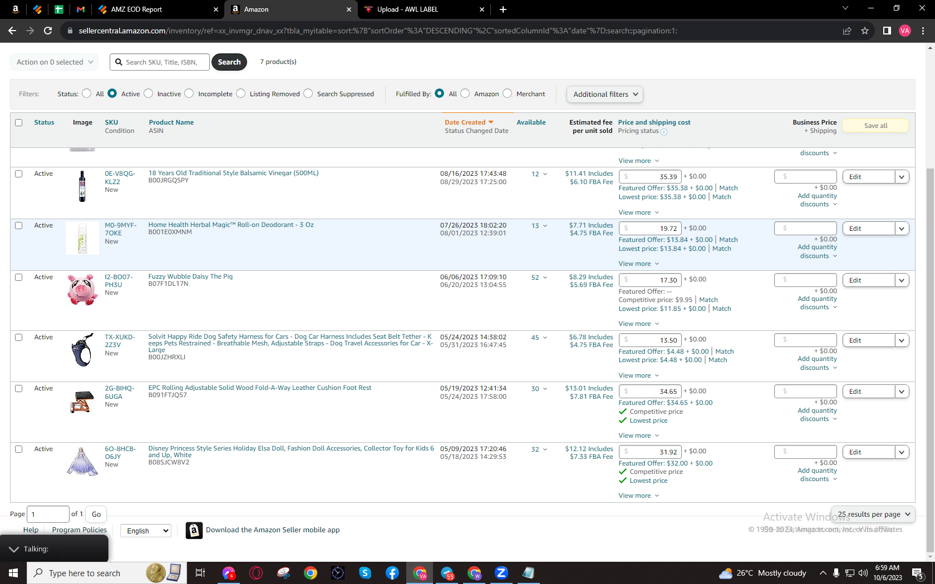The width and height of the screenshot is (935, 584).
Task: Open Facebook from the taskbar
Action: pyautogui.click(x=392, y=573)
